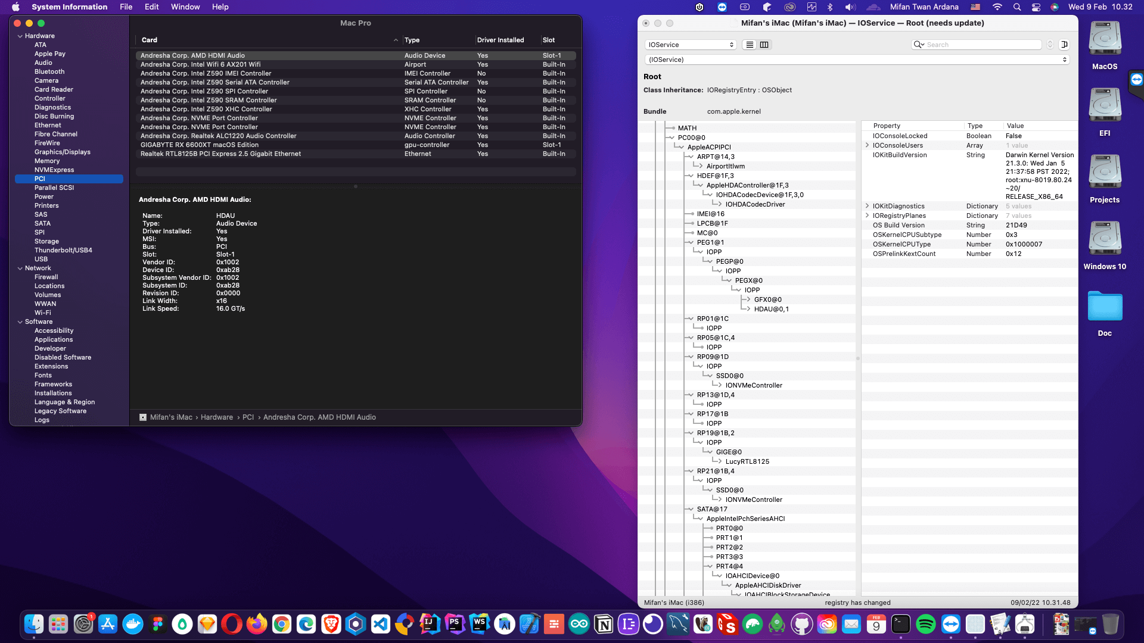Collapse the Network section in sidebar

point(20,269)
